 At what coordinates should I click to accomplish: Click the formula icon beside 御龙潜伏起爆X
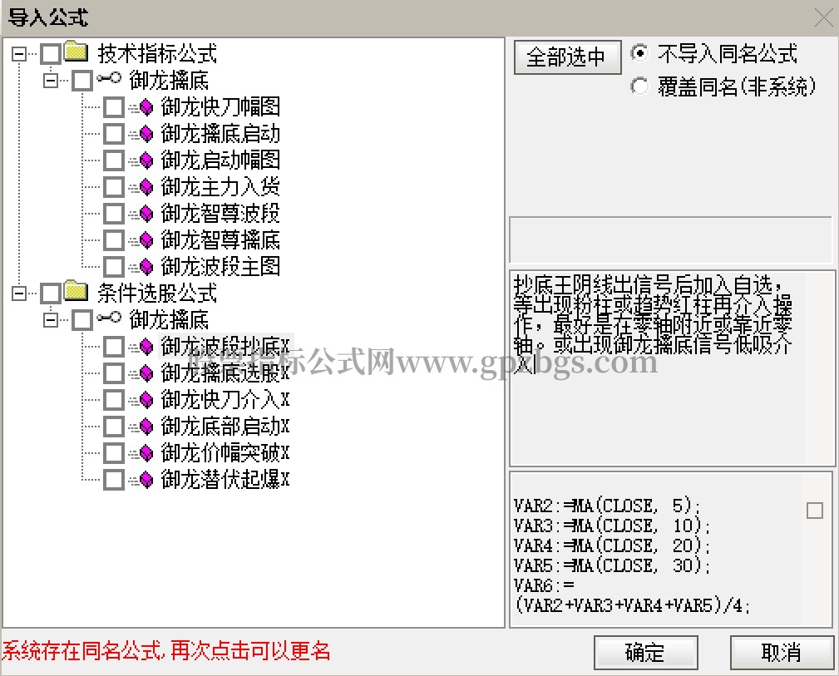pos(141,479)
